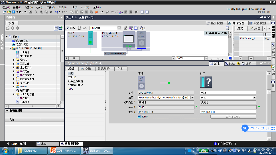Toggle the details view button in project tree

click(x=56, y=28)
